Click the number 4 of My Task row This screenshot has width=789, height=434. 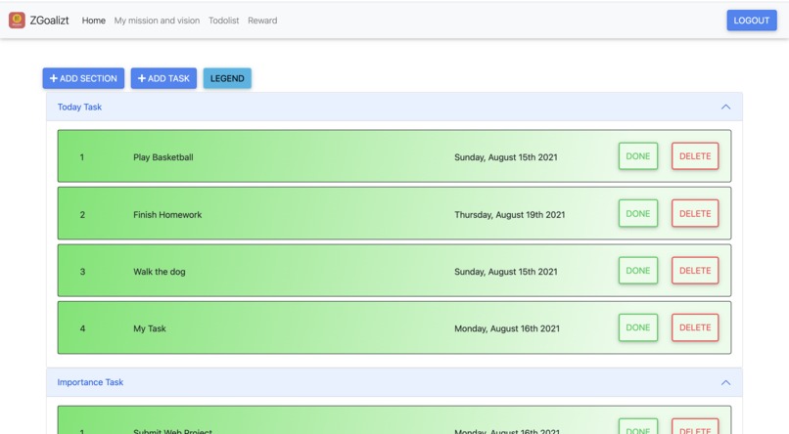click(82, 328)
